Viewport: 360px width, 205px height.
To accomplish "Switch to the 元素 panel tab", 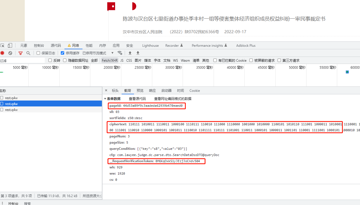I will tap(24, 45).
